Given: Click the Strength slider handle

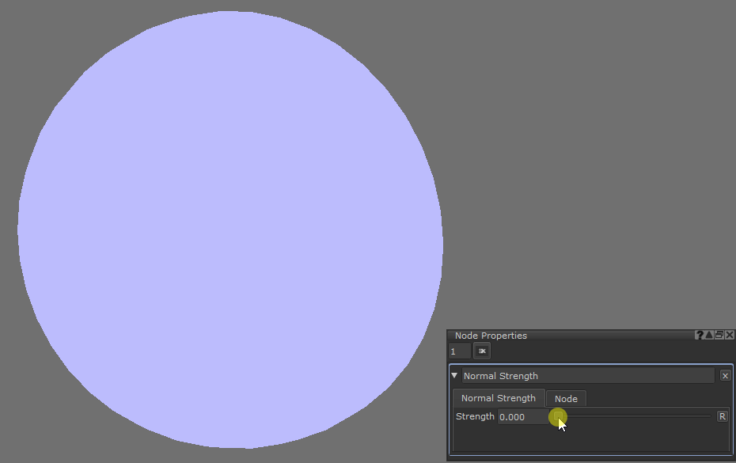Looking at the screenshot, I should tap(558, 416).
